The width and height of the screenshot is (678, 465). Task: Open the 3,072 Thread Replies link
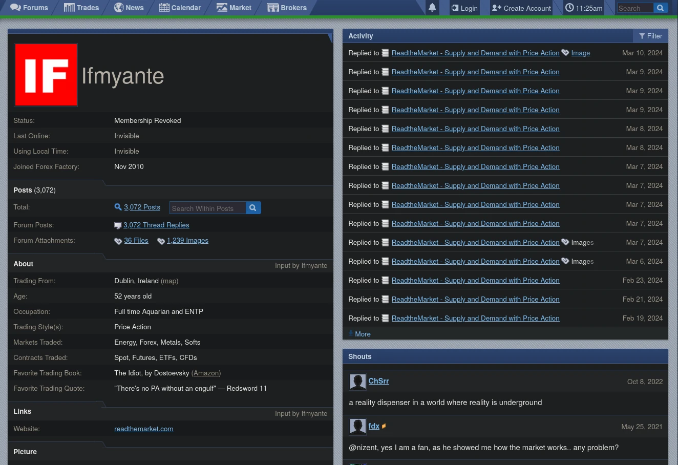(156, 225)
